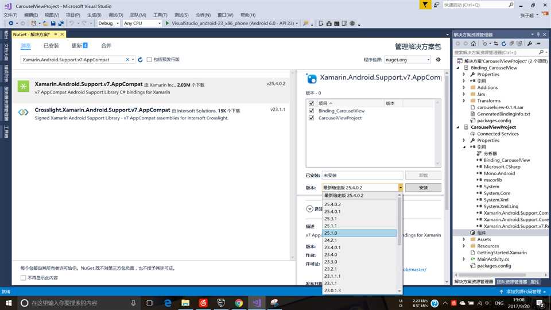Click the Visual Studio taskbar icon
The width and height of the screenshot is (551, 310).
[257, 303]
